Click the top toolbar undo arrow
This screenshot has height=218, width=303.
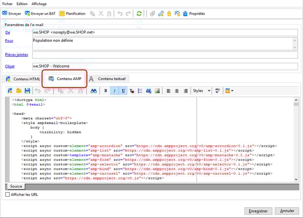pos(120,13)
